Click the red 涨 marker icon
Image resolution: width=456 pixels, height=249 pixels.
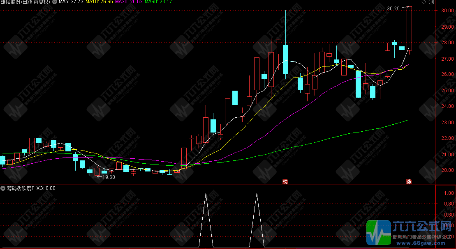click(x=409, y=181)
